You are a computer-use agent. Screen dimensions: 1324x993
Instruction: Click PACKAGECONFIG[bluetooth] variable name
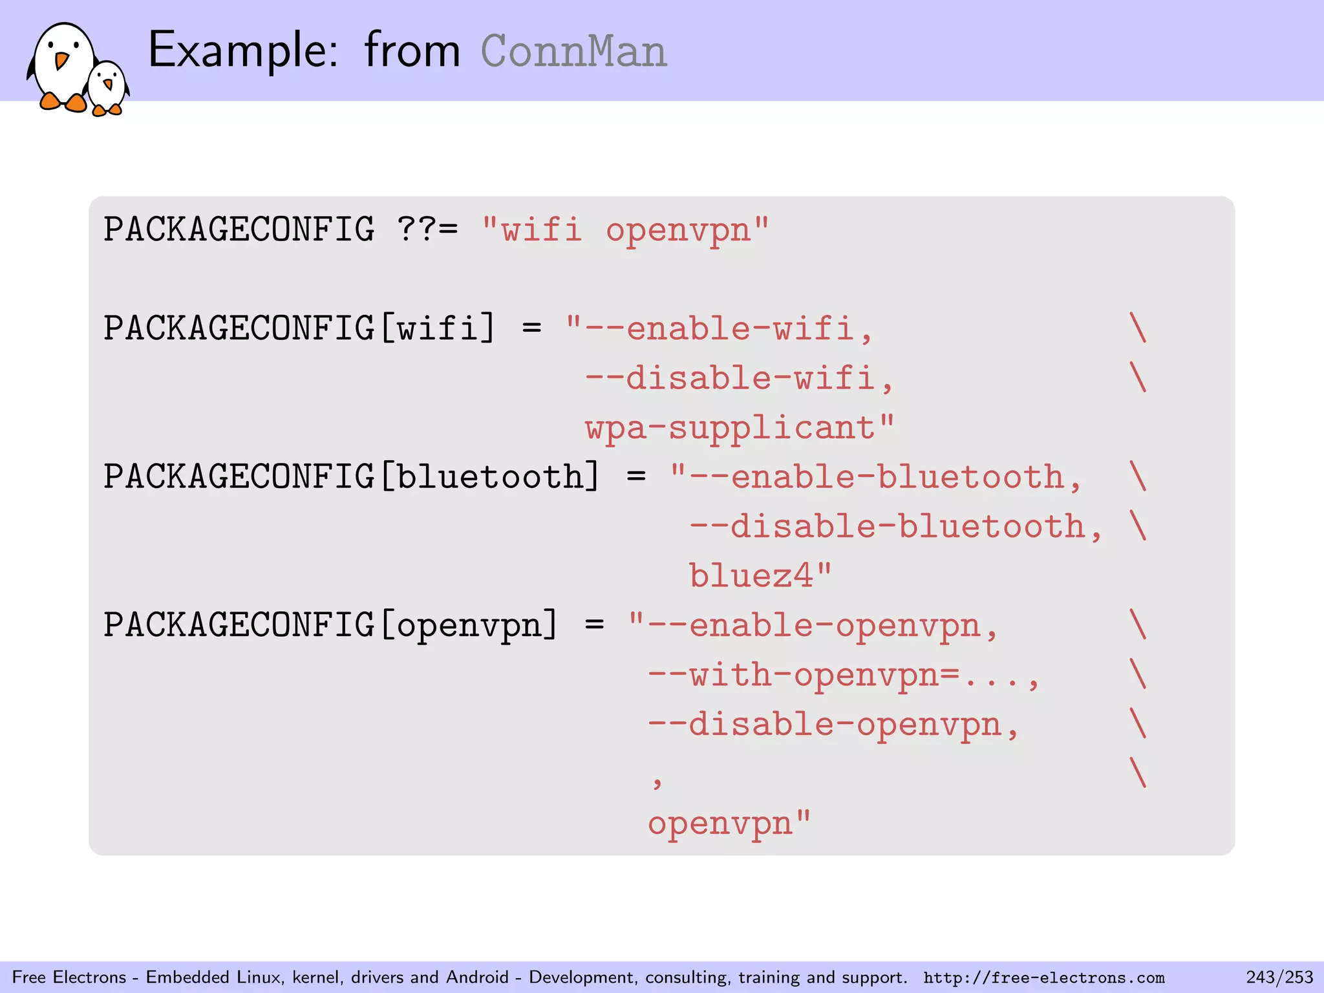351,476
